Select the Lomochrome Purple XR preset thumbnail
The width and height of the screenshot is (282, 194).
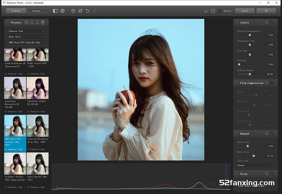38,88
